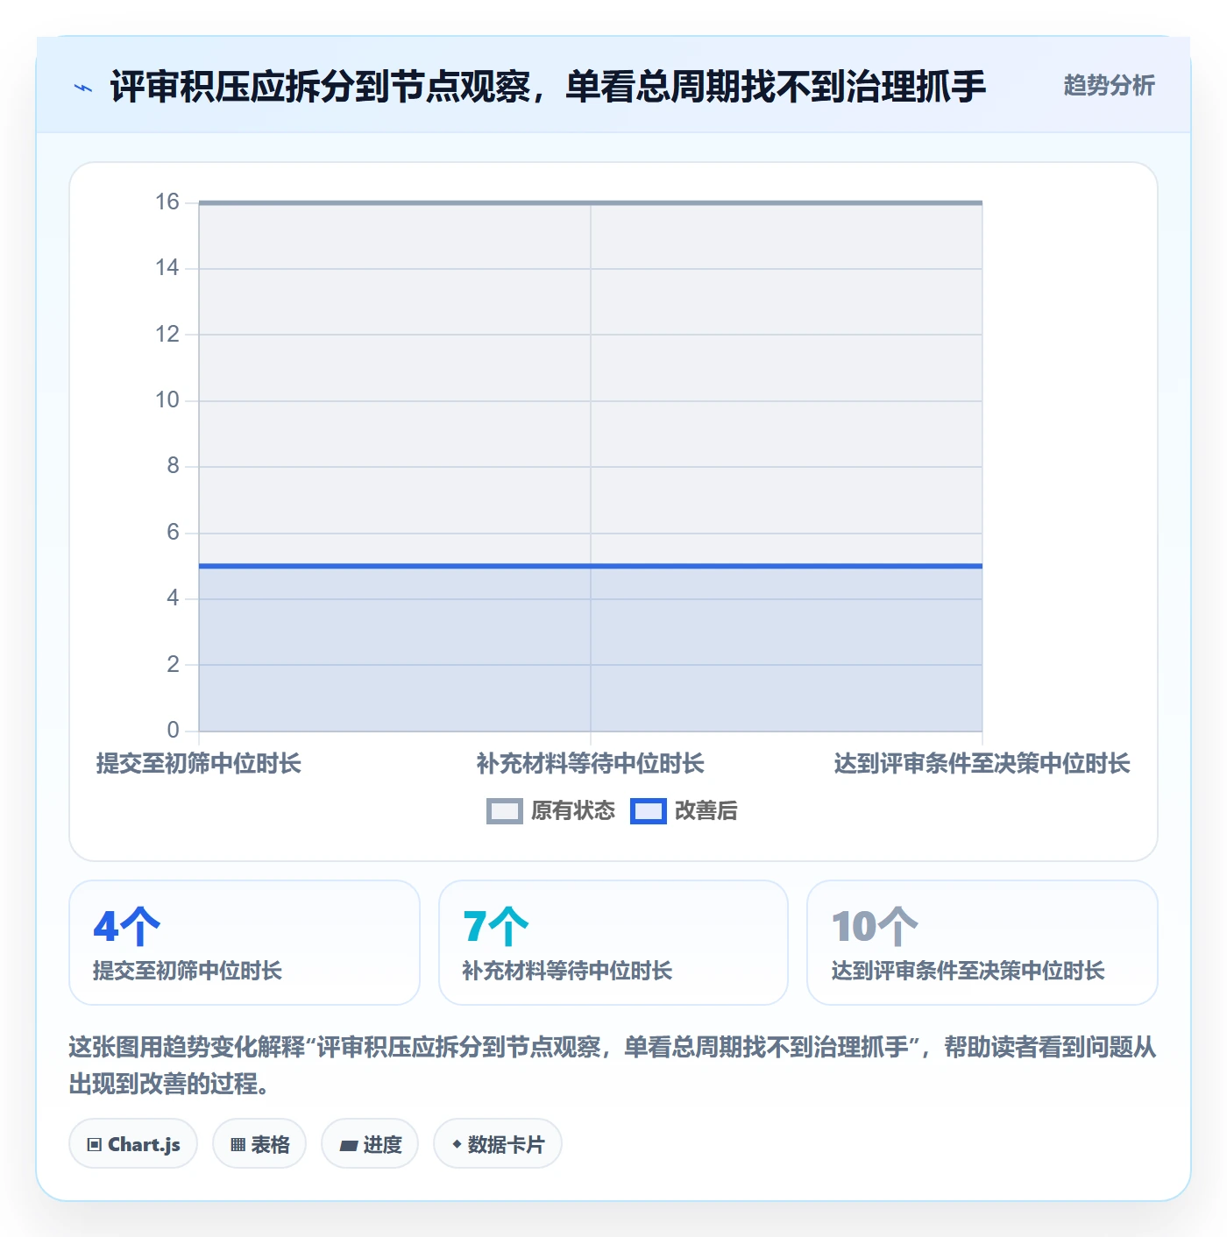
Task: Toggle the 改善后 legend swatch
Action: [x=649, y=811]
